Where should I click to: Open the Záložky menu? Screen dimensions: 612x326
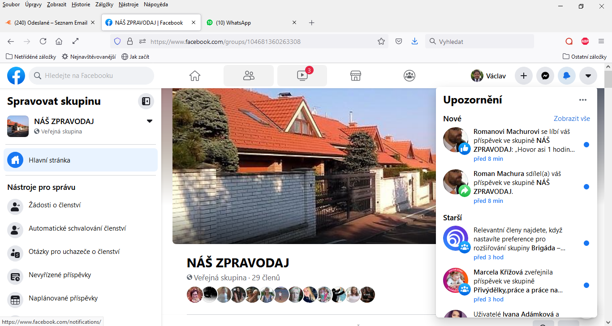104,4
